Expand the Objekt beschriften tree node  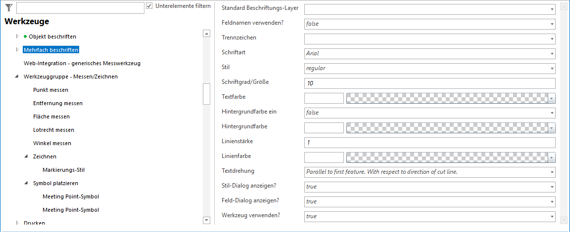[x=17, y=37]
